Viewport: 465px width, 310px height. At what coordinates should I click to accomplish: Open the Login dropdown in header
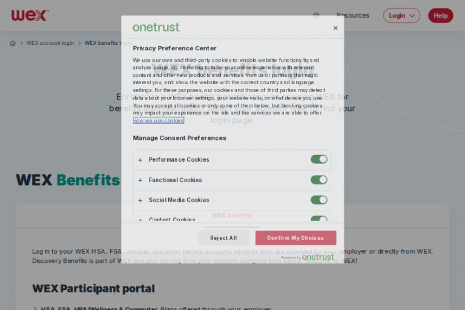click(401, 16)
